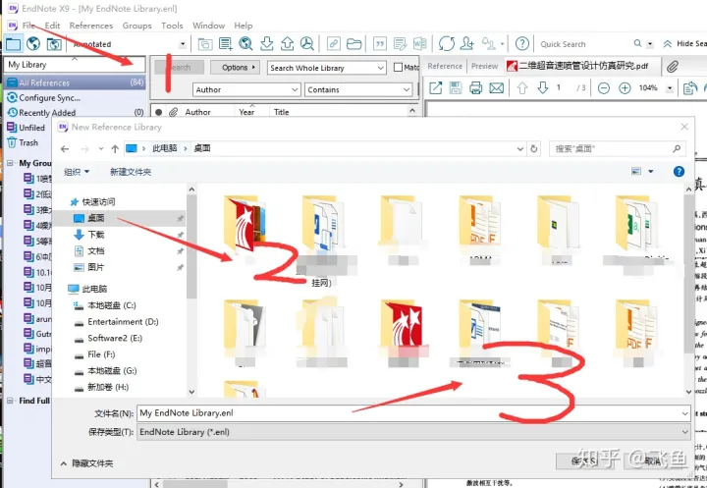
Task: Select All References in library pane
Action: point(75,82)
